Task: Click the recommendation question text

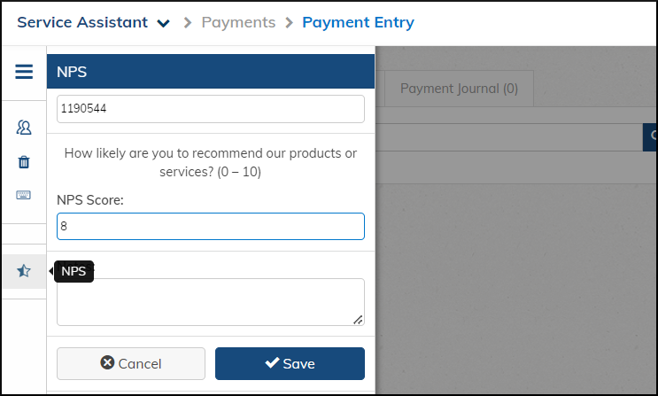Action: [210, 162]
